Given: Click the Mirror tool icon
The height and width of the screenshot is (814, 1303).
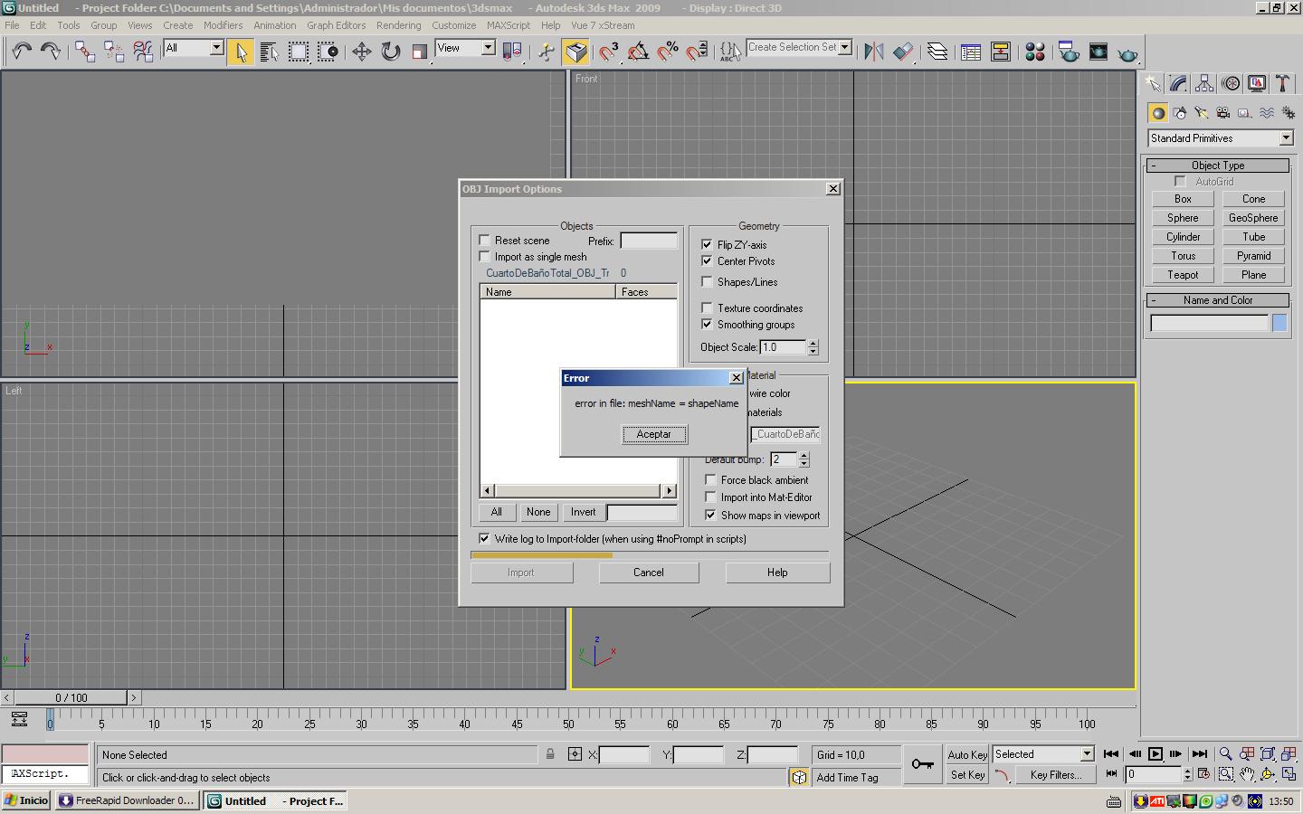Looking at the screenshot, I should (x=873, y=52).
